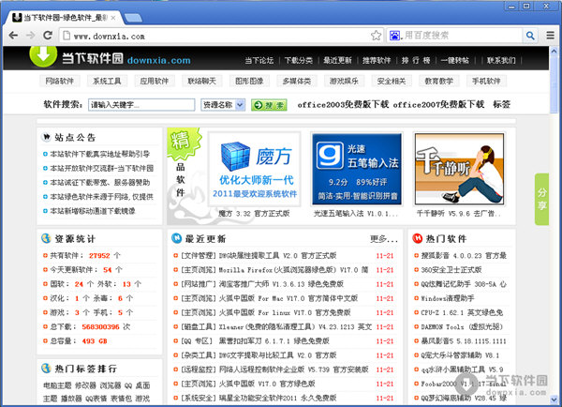This screenshot has height=407, width=562.
Task: Select the 网络软件 category
Action: (60, 81)
